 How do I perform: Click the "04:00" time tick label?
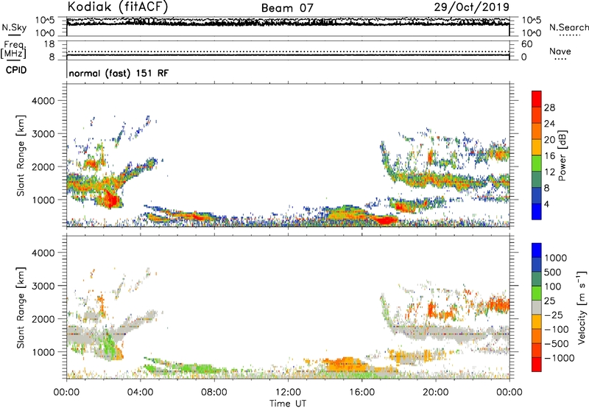140,393
